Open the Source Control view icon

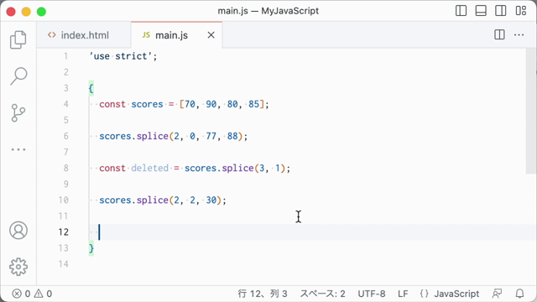(18, 113)
